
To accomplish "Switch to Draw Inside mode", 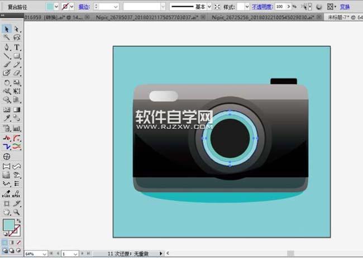I will click(18, 250).
